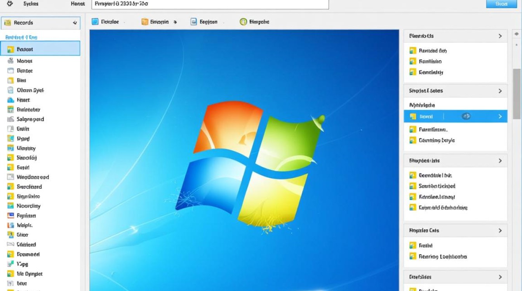This screenshot has width=522, height=291.
Task: Toggle the eye icon in the blue highlighted row
Action: (466, 116)
